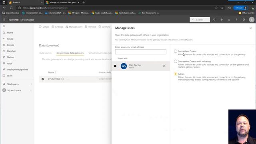
Task: Open Data hub in the sidebar
Action: (x=12, y=51)
